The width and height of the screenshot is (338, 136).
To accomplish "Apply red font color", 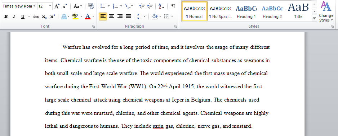I will coord(88,17).
